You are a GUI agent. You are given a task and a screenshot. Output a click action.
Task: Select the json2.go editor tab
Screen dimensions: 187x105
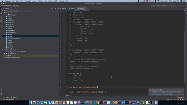click(x=81, y=8)
